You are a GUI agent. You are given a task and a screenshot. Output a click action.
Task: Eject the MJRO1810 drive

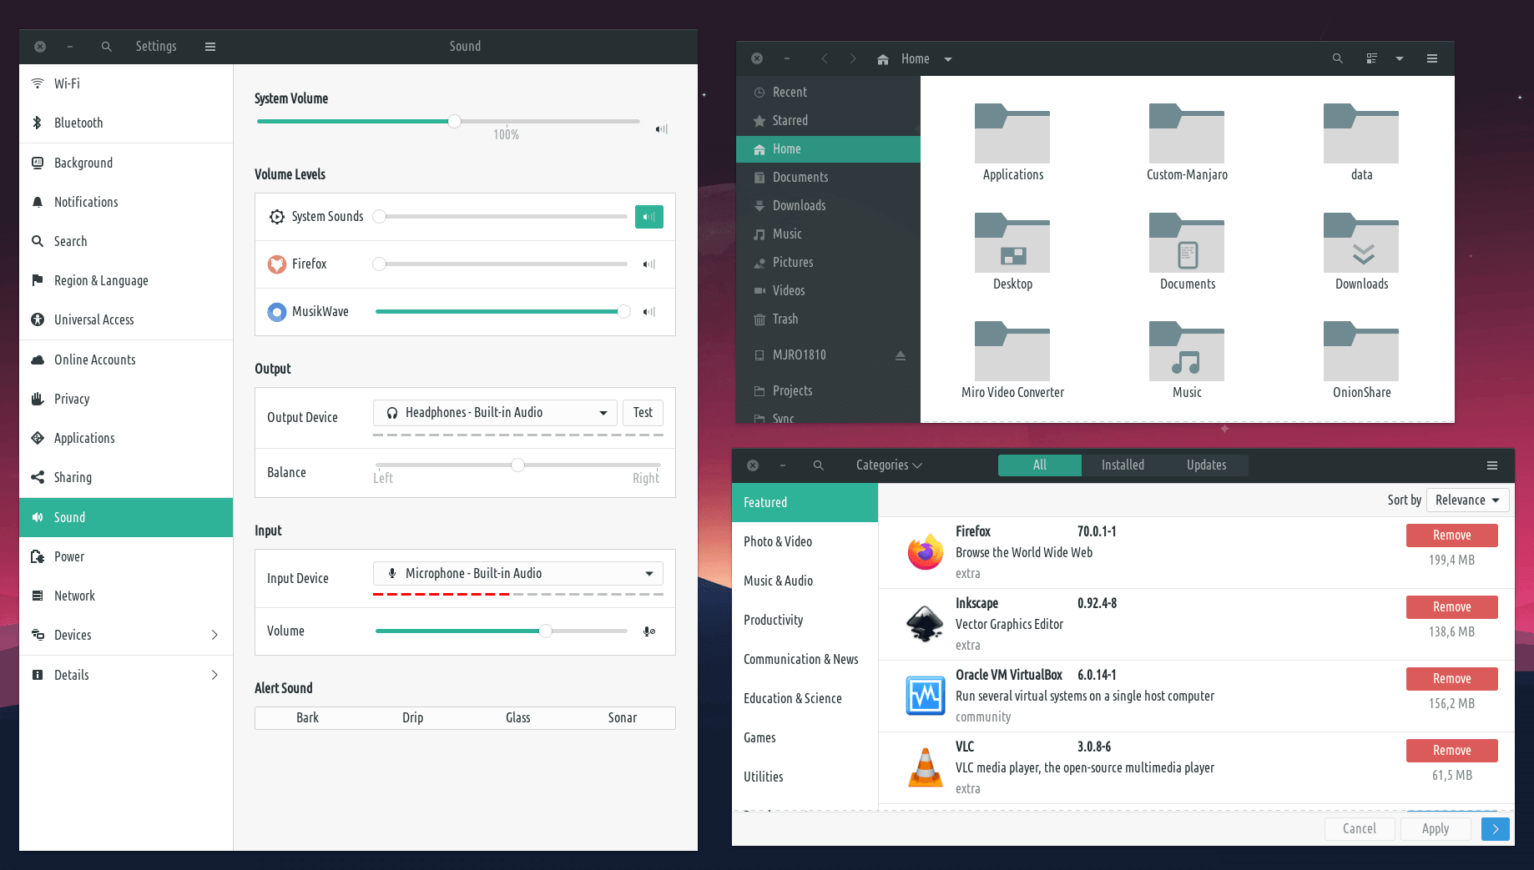coord(900,355)
